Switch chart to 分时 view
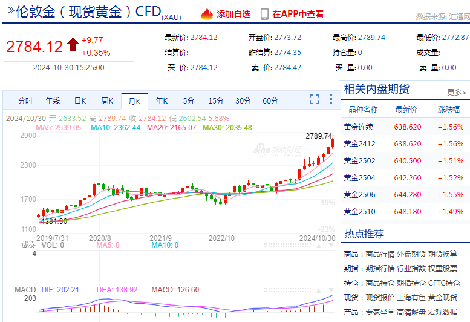The height and width of the screenshot is (322, 470). click(25, 101)
